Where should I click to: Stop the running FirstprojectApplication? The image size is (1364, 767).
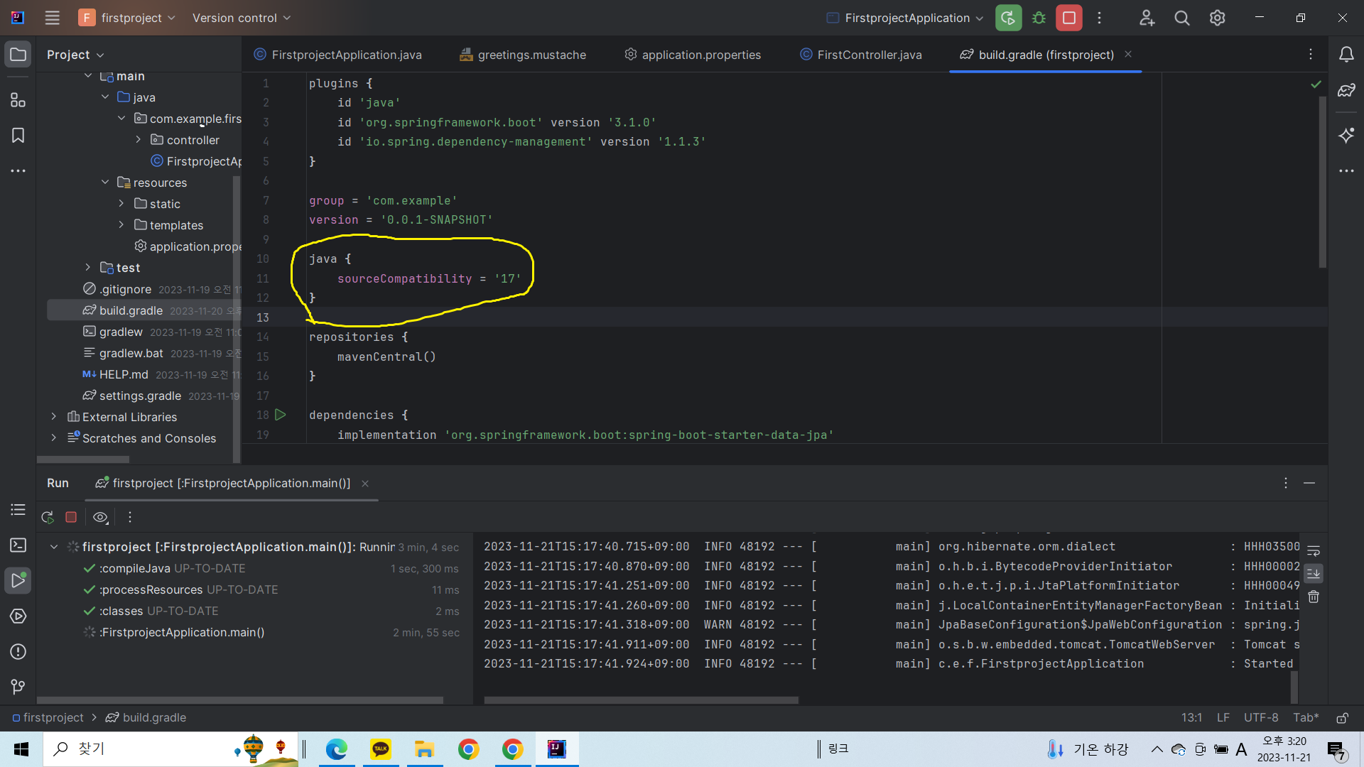point(1068,18)
